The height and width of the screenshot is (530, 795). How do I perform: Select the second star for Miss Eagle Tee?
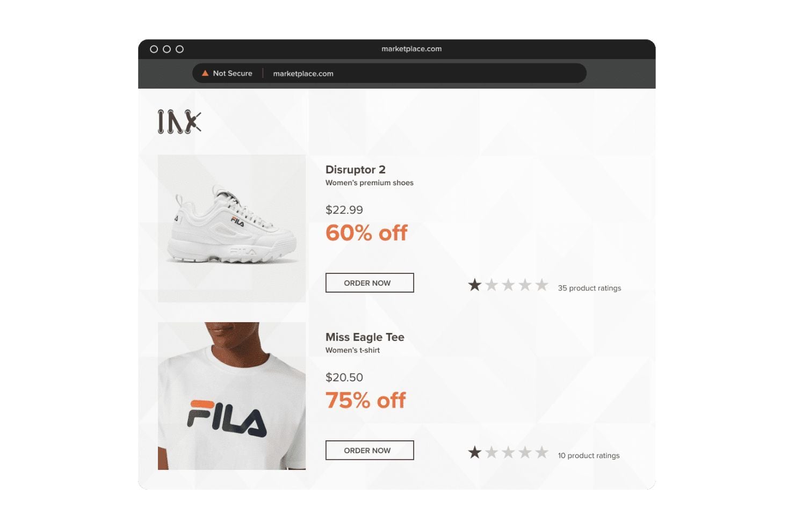coord(492,452)
